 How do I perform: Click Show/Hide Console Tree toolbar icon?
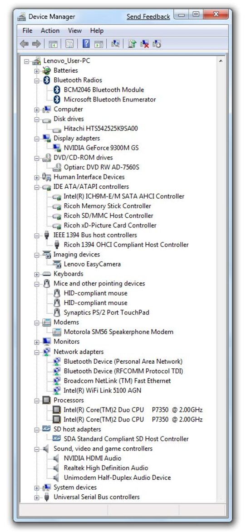click(53, 44)
